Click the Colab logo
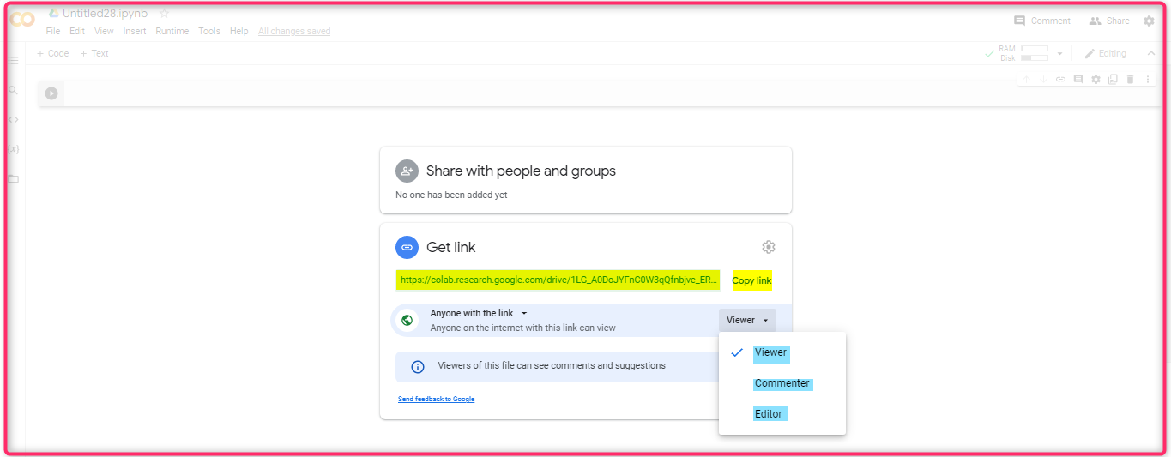1171x457 pixels. click(x=21, y=20)
